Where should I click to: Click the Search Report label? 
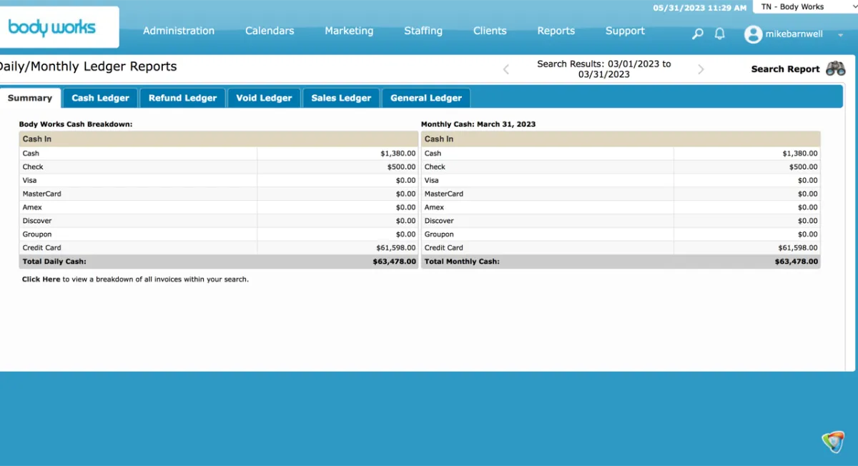785,69
